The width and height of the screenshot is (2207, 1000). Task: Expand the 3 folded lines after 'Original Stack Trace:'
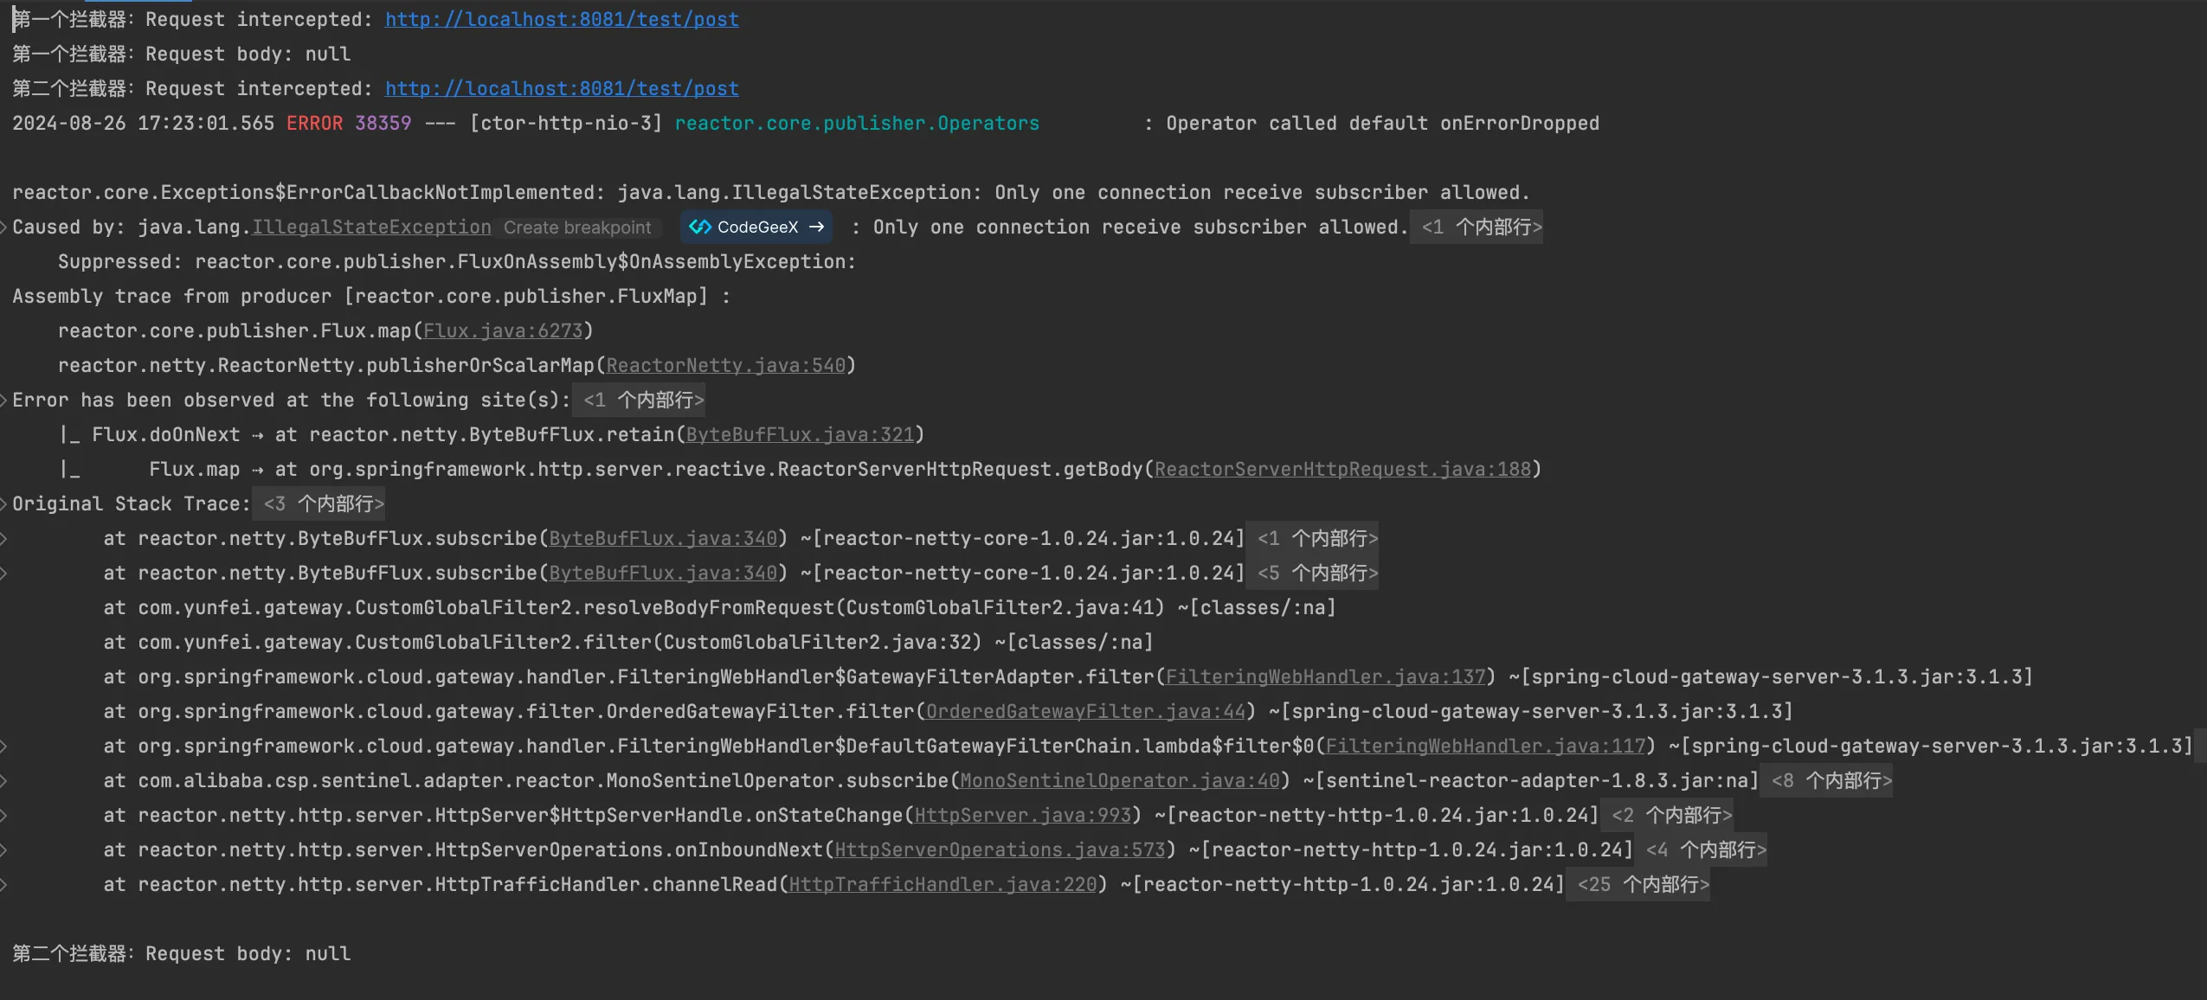[319, 503]
